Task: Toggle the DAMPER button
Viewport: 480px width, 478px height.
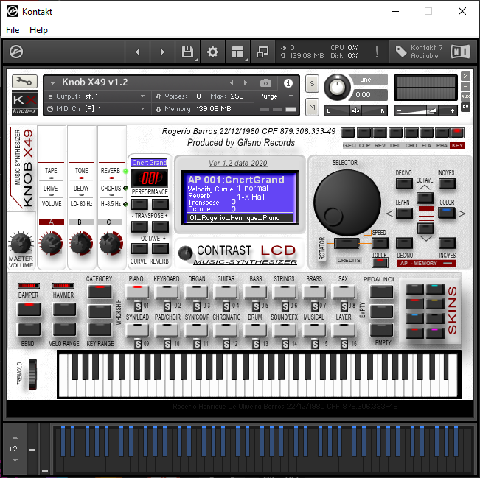Action: tap(29, 309)
